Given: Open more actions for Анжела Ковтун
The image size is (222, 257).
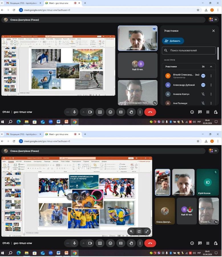Looking at the screenshot, I should click(x=211, y=94).
